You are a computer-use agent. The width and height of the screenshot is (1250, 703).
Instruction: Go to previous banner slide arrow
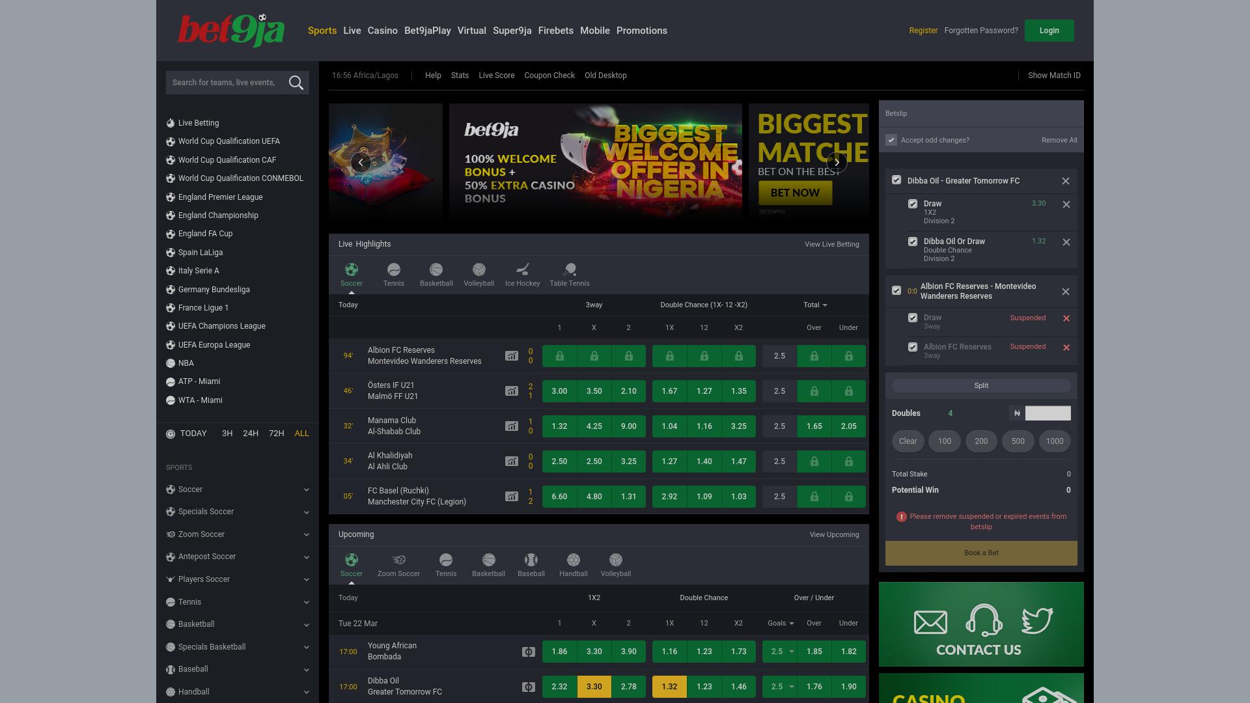coord(361,162)
